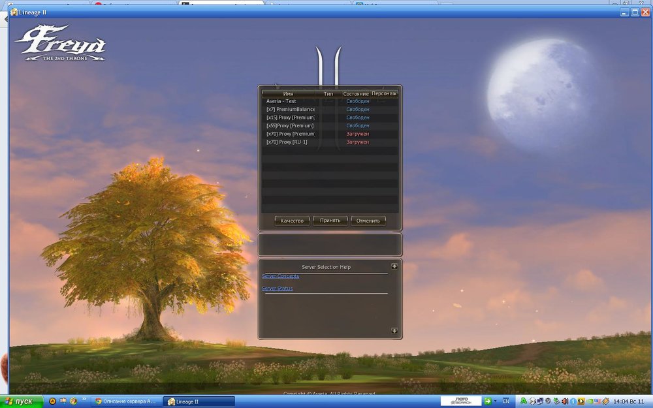Click the EN language indicator in taskbar
This screenshot has height=408, width=653.
(505, 401)
